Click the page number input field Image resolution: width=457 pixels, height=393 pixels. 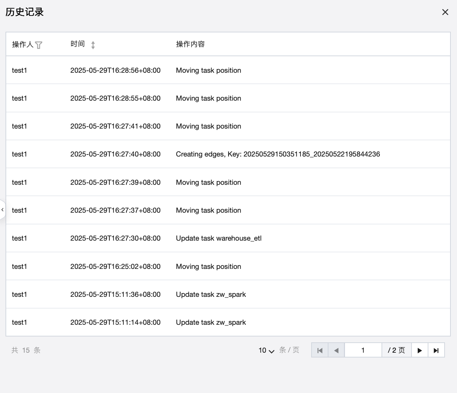363,350
